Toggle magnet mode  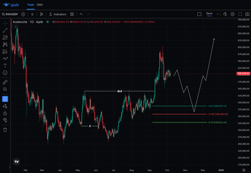click(5, 99)
